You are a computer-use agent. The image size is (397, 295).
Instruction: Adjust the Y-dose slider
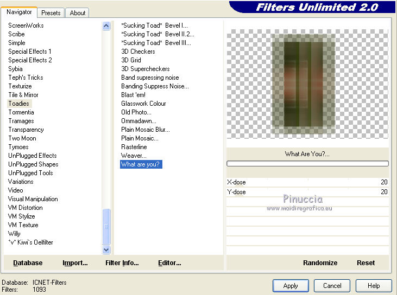(307, 192)
